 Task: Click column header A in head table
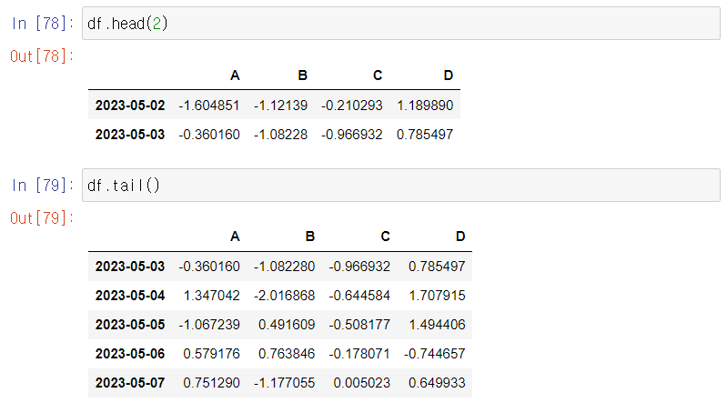pos(235,76)
